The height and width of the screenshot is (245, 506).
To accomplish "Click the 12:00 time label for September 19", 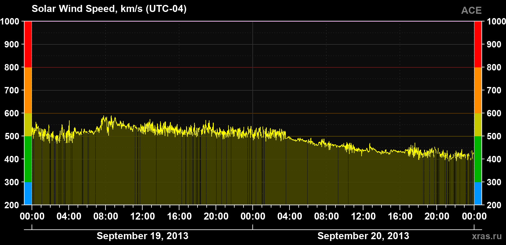I will pyautogui.click(x=143, y=217).
